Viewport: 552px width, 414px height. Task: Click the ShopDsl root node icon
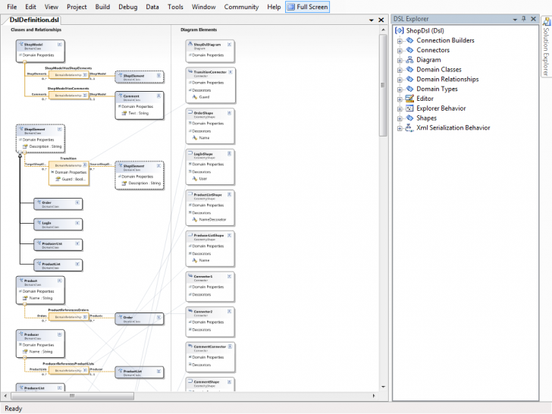point(400,30)
